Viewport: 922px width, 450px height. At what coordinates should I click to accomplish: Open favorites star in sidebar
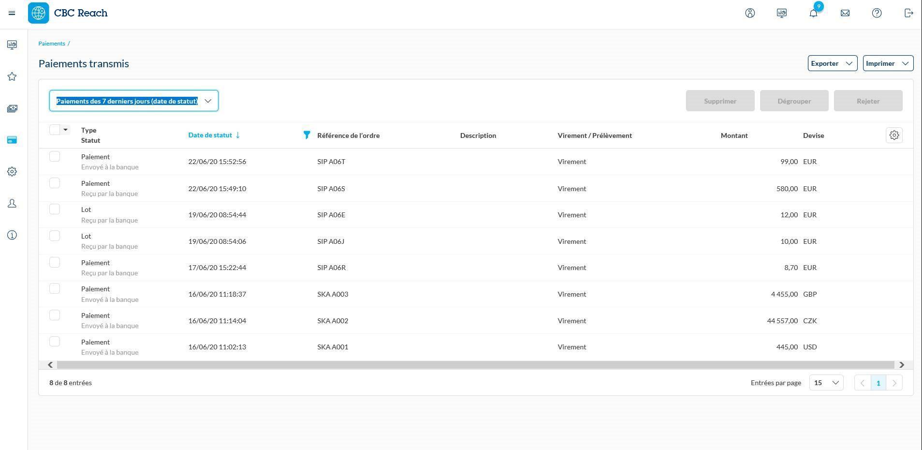pyautogui.click(x=12, y=76)
